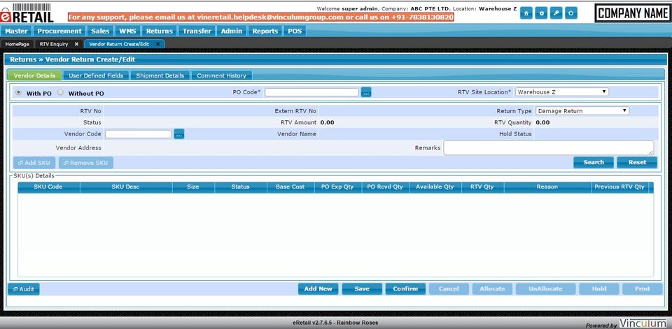Click the Search button

(x=594, y=163)
